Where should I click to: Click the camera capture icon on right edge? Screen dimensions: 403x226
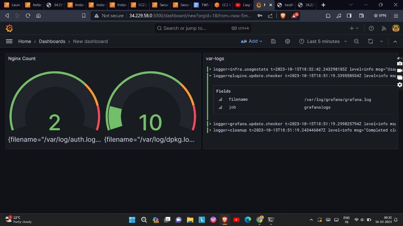[x=400, y=63]
